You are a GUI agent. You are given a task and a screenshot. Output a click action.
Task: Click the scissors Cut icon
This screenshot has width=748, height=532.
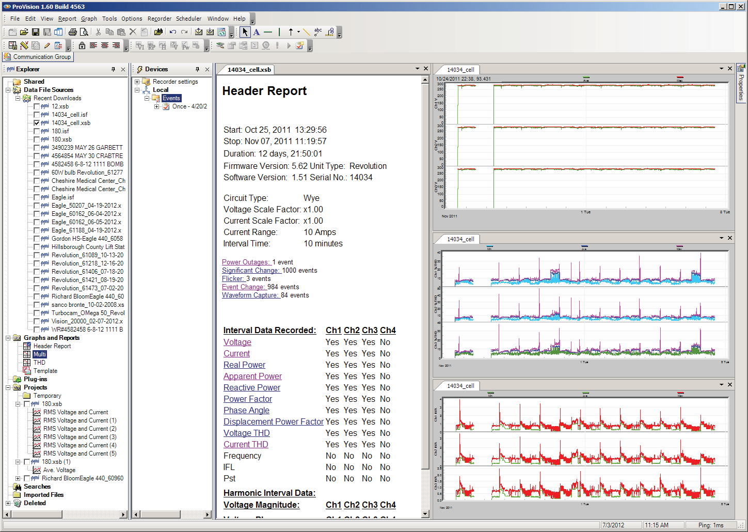98,32
